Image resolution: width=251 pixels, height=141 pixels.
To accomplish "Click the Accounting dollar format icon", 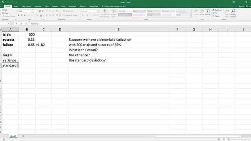I will 83,15.
